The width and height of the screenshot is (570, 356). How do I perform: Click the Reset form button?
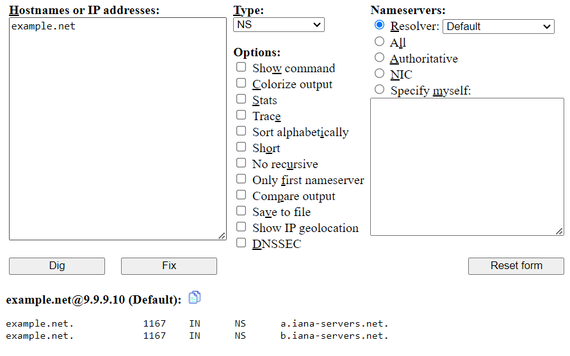pos(516,266)
